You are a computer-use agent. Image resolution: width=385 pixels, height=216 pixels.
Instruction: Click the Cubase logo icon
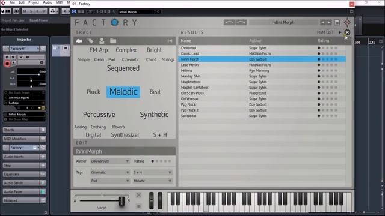pos(3,2)
